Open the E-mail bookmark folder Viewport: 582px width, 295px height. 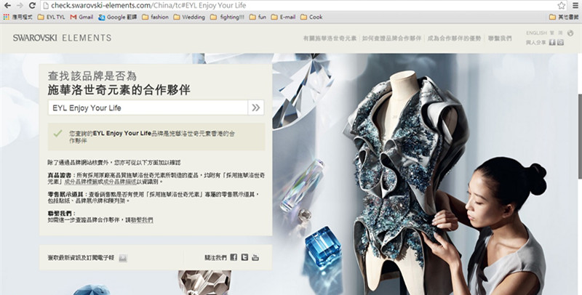click(x=283, y=17)
